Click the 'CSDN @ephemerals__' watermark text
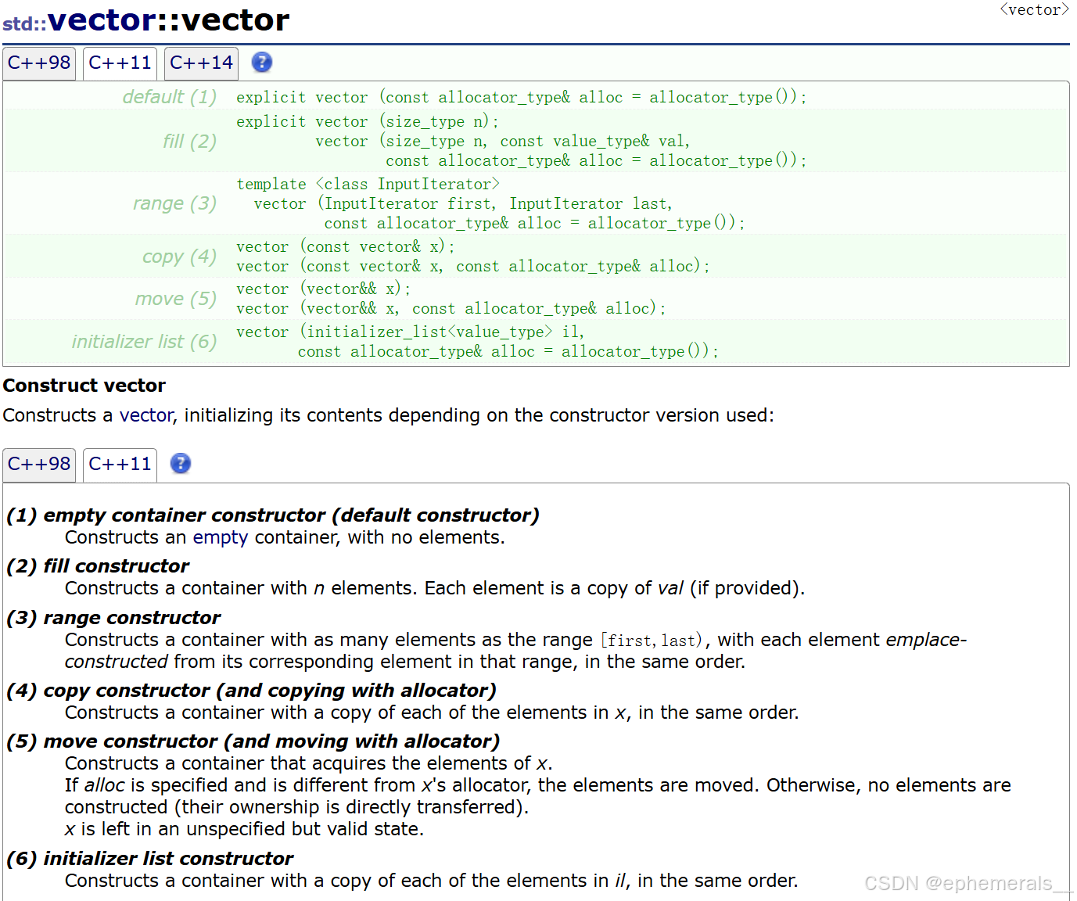Viewport: 1077px width, 901px height. click(968, 883)
